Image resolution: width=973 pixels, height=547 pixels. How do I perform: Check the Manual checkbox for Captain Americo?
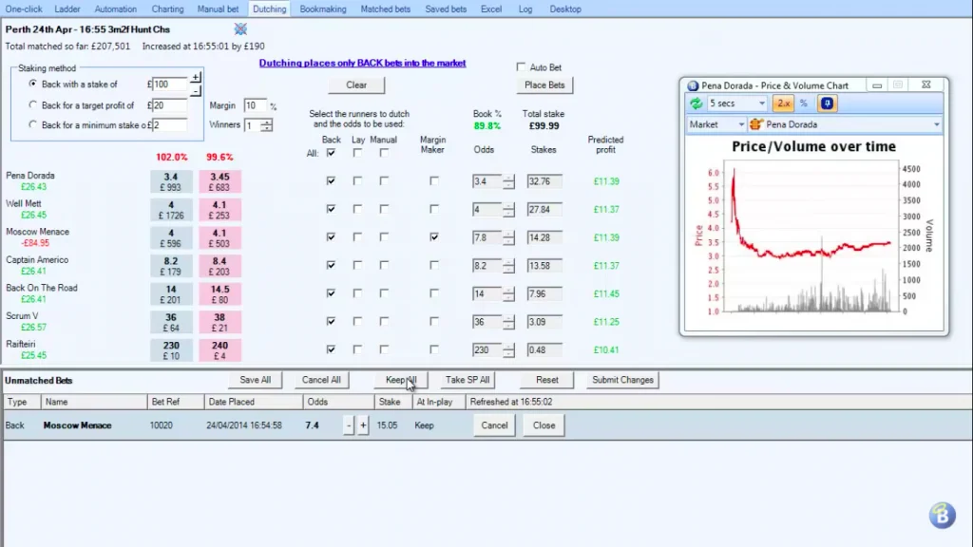(x=384, y=266)
